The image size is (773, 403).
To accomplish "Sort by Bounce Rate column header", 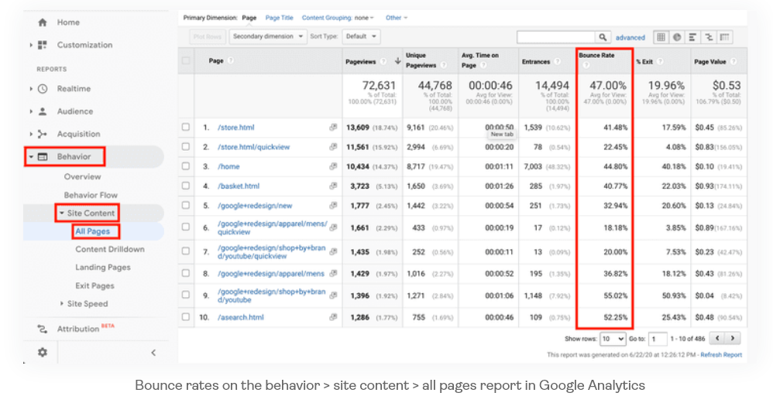I will 596,55.
